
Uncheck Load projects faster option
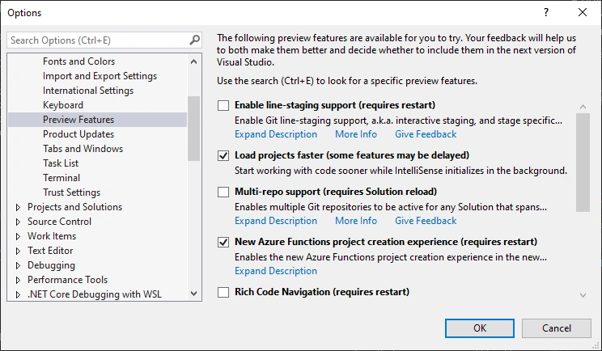coord(223,156)
